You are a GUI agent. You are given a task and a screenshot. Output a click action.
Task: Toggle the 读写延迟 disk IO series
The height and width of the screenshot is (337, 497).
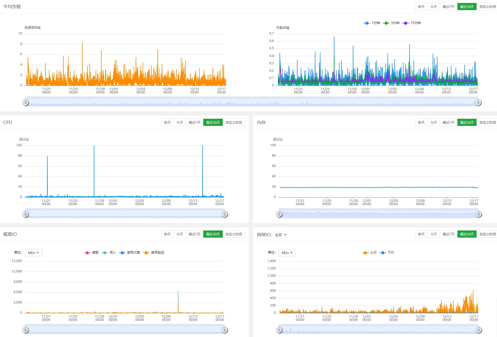pos(154,253)
